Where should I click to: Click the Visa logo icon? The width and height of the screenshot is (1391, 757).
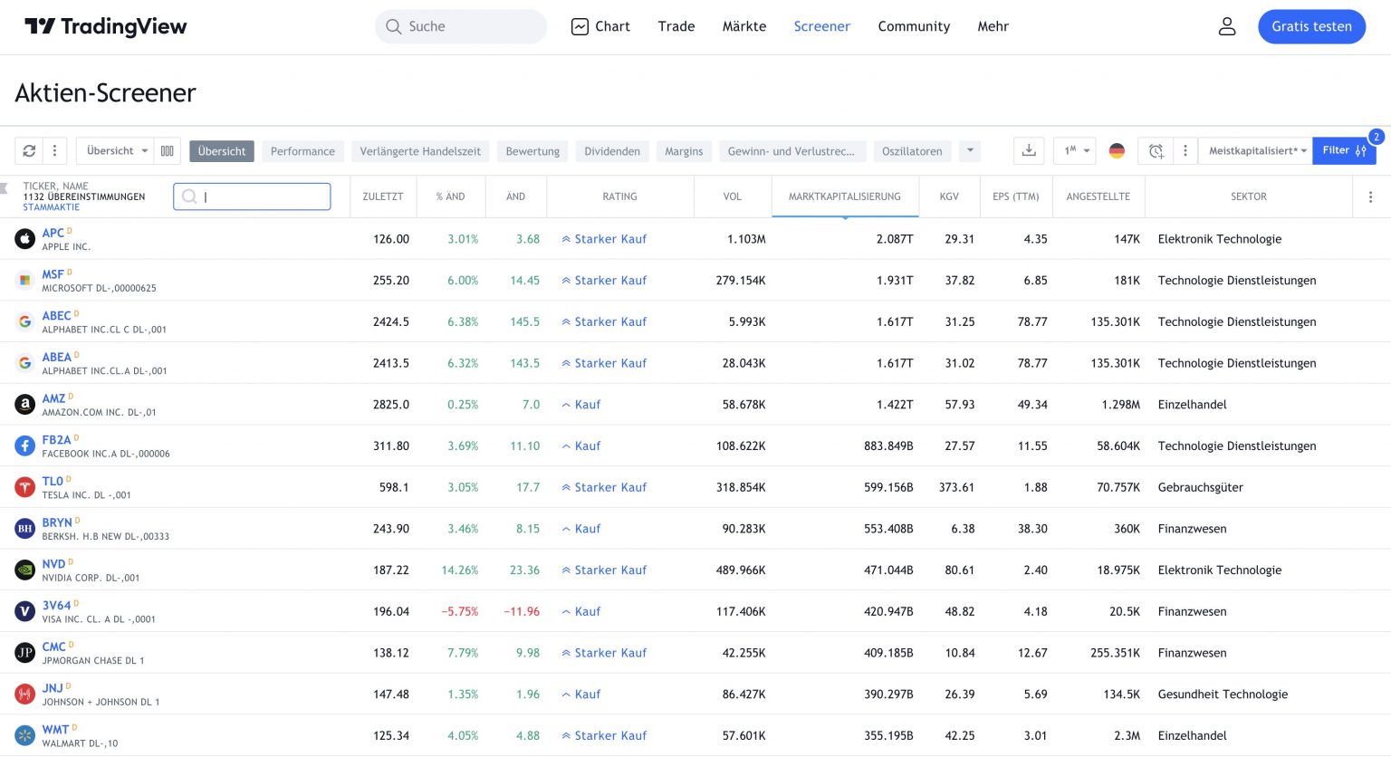[x=25, y=611]
